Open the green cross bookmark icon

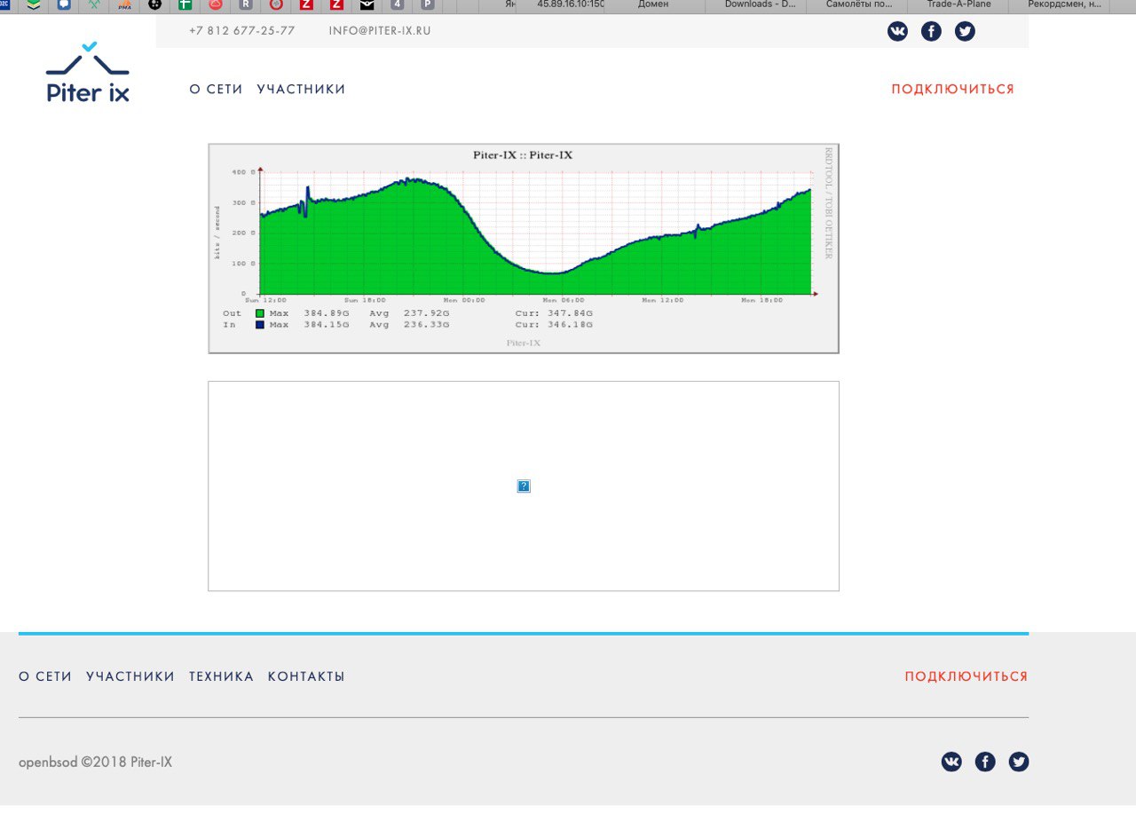[185, 4]
